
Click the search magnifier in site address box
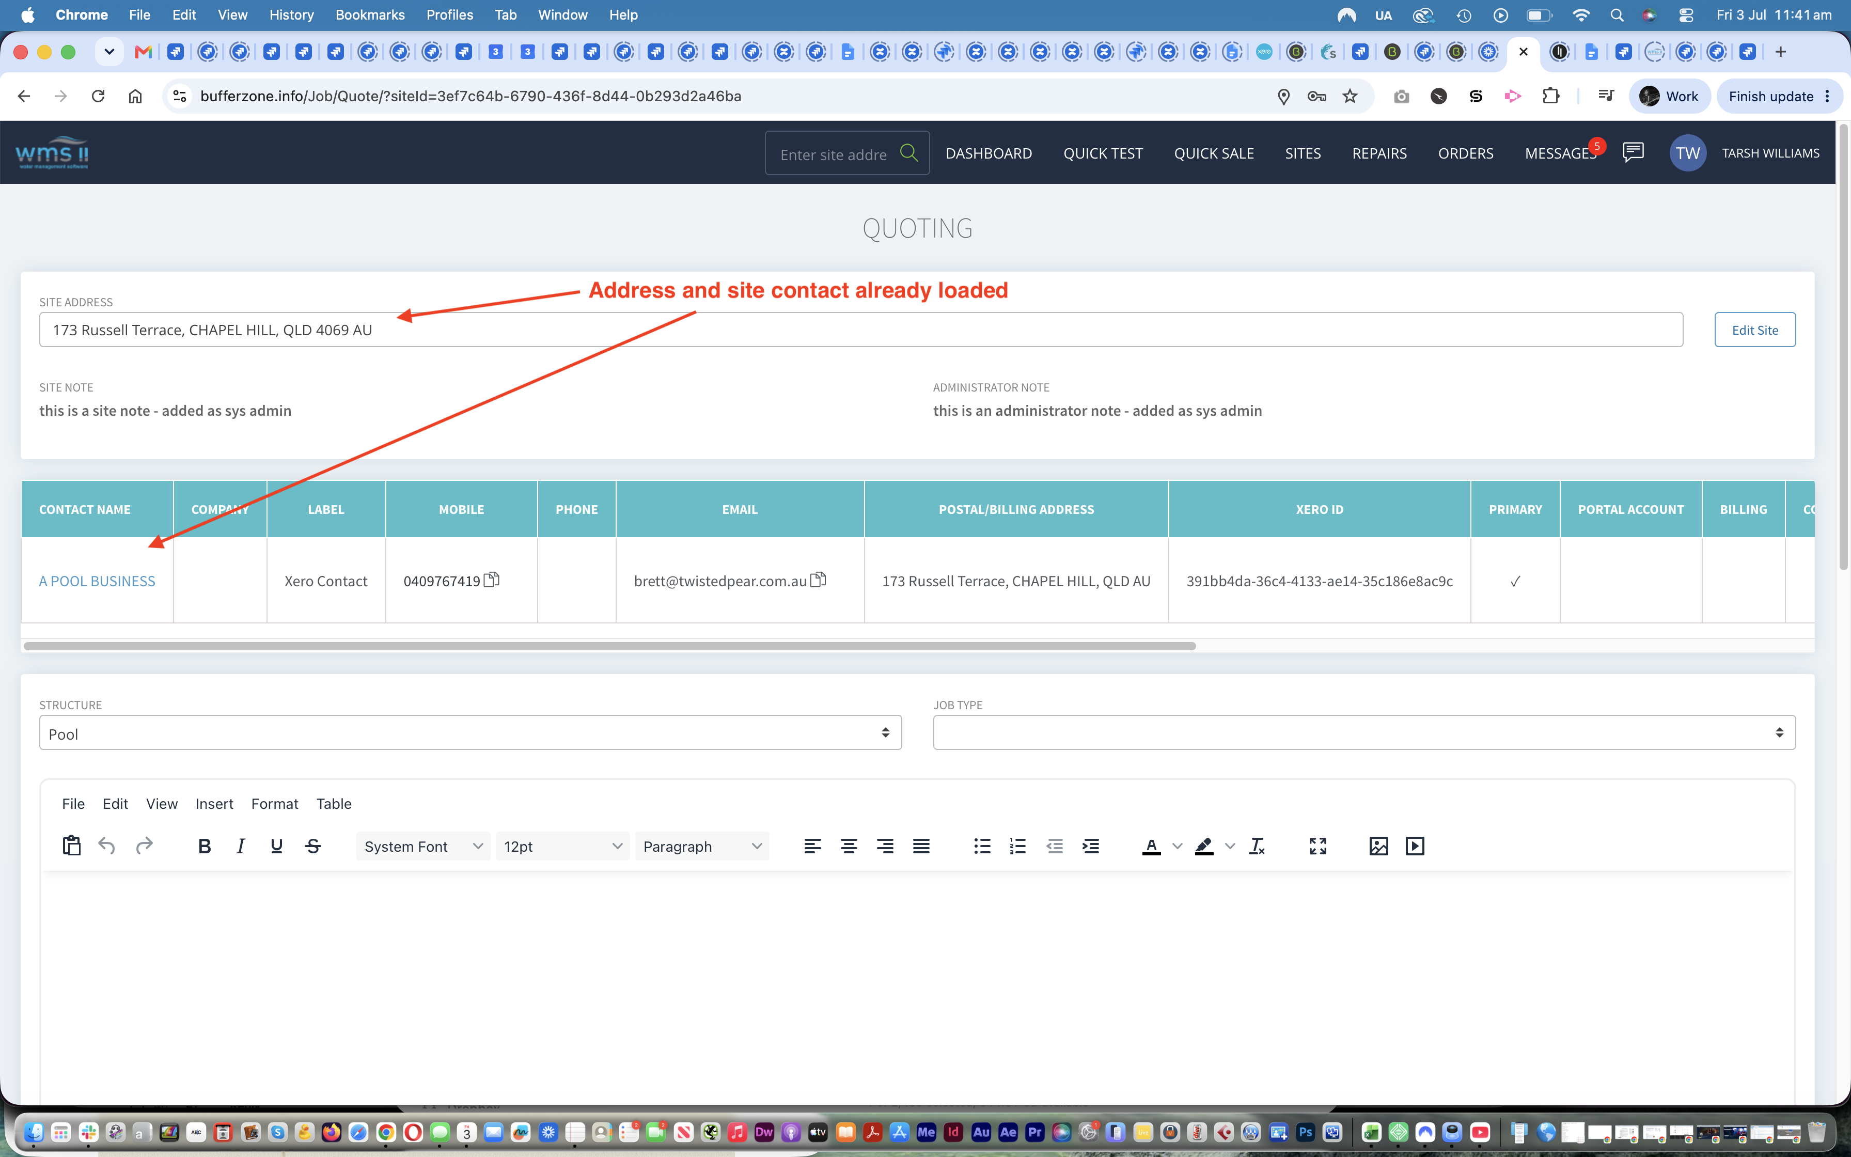pyautogui.click(x=908, y=152)
